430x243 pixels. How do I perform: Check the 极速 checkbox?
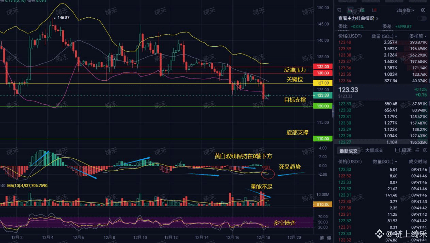pos(398,150)
